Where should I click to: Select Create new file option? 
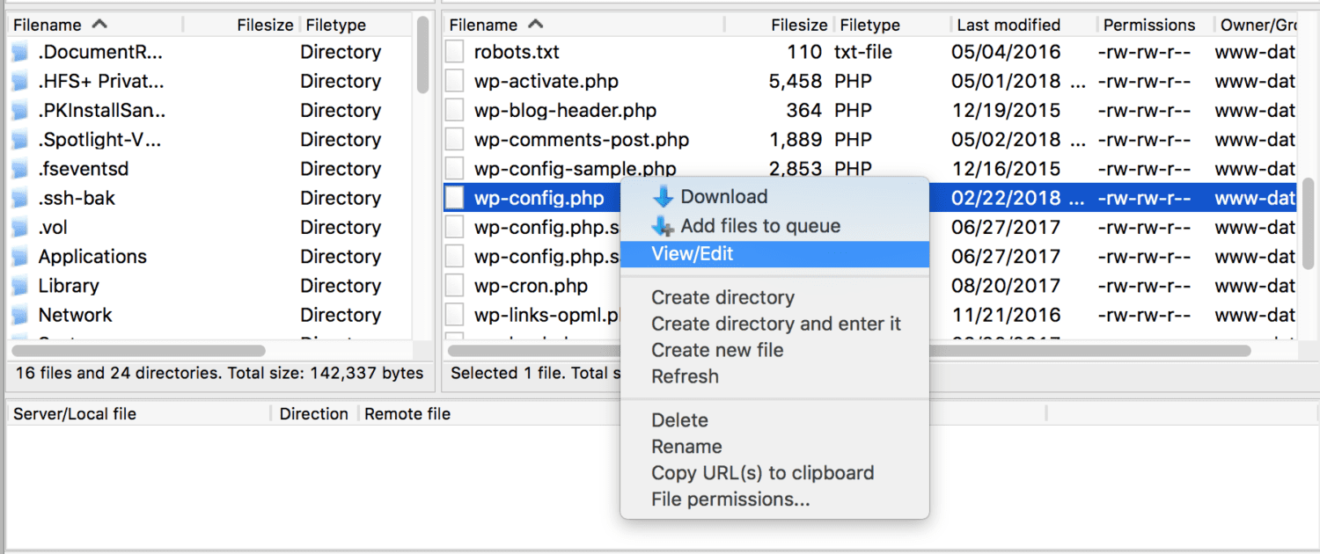[x=717, y=350]
